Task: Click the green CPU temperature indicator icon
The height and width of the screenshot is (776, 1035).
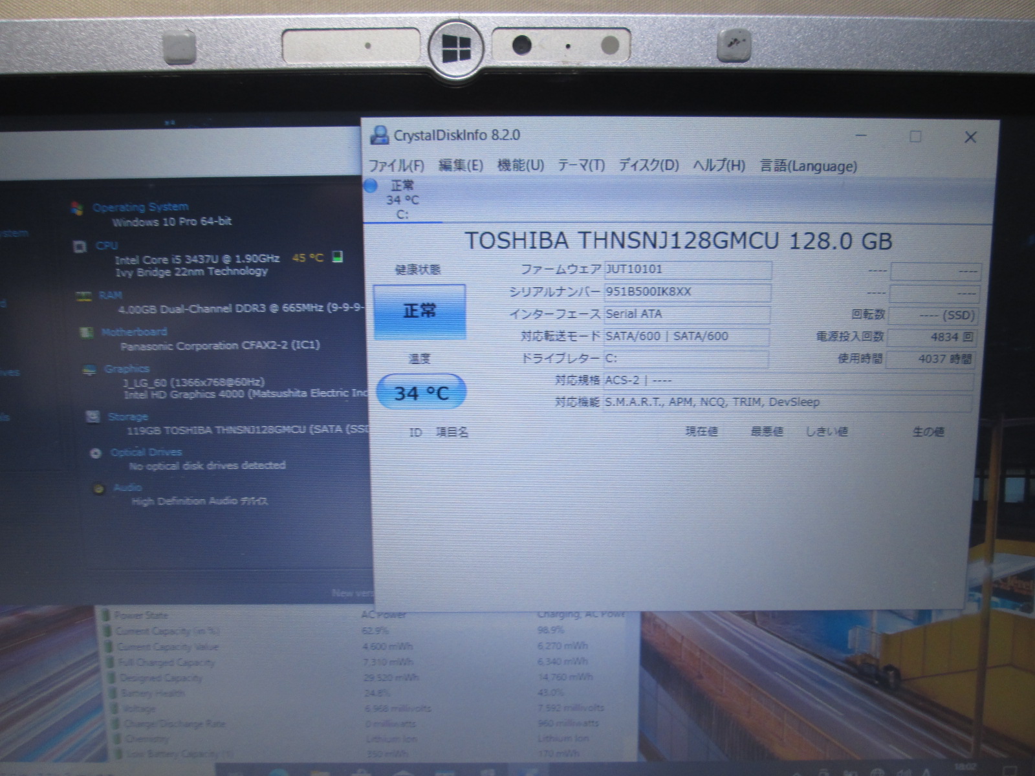Action: click(x=337, y=257)
